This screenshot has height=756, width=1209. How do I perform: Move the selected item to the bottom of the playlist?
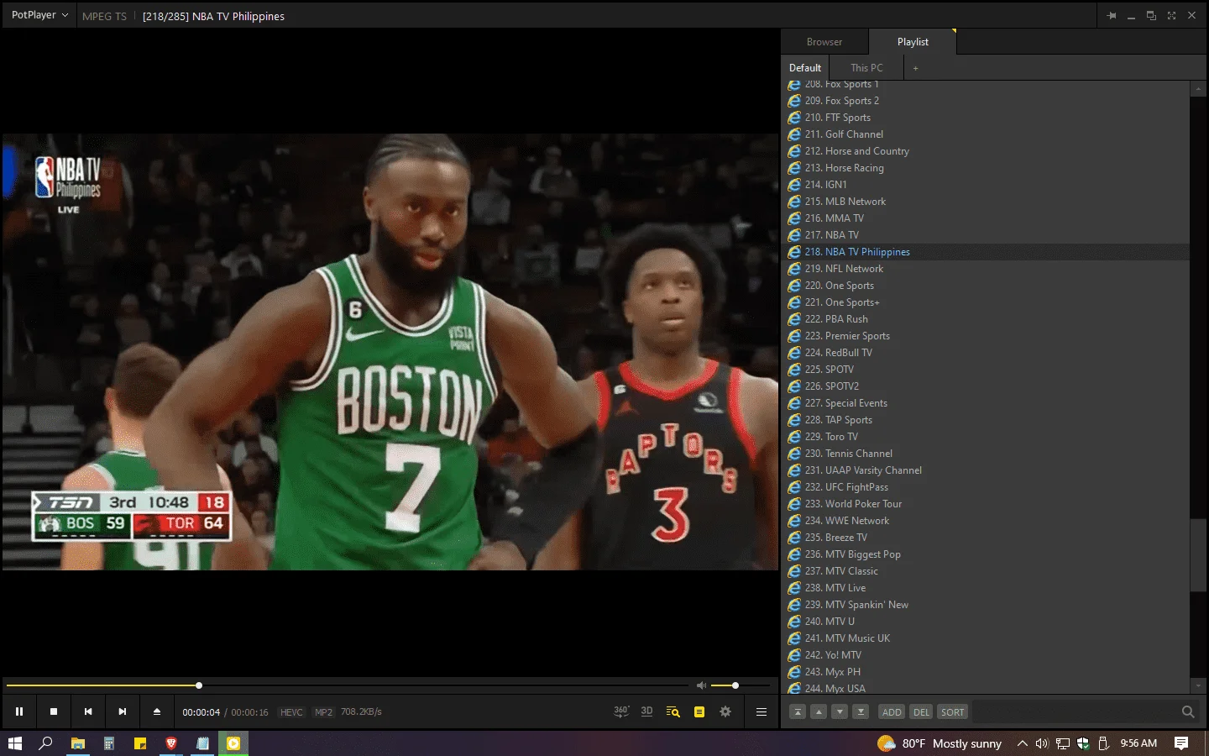coord(861,711)
